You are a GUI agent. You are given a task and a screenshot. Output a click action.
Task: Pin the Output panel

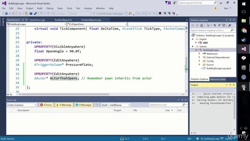point(230,85)
